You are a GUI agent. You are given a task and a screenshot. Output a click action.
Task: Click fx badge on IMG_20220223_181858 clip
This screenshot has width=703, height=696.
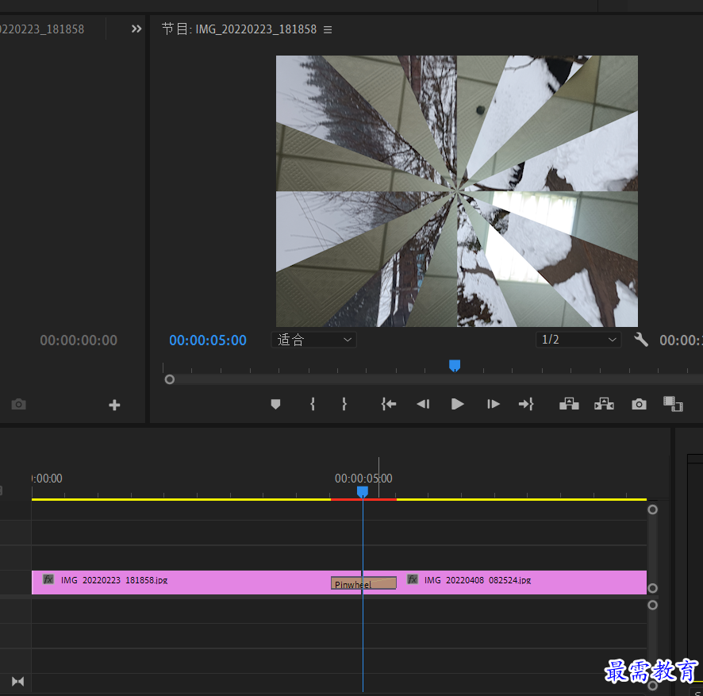tap(48, 579)
